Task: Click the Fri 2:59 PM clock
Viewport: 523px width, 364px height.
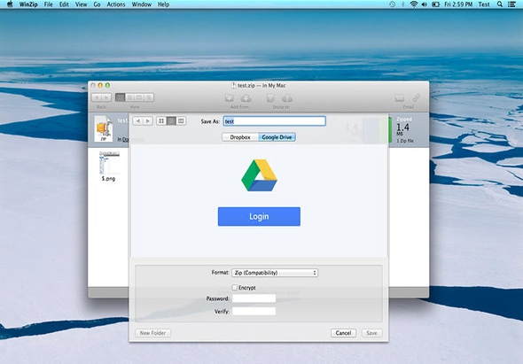Action: pos(458,4)
